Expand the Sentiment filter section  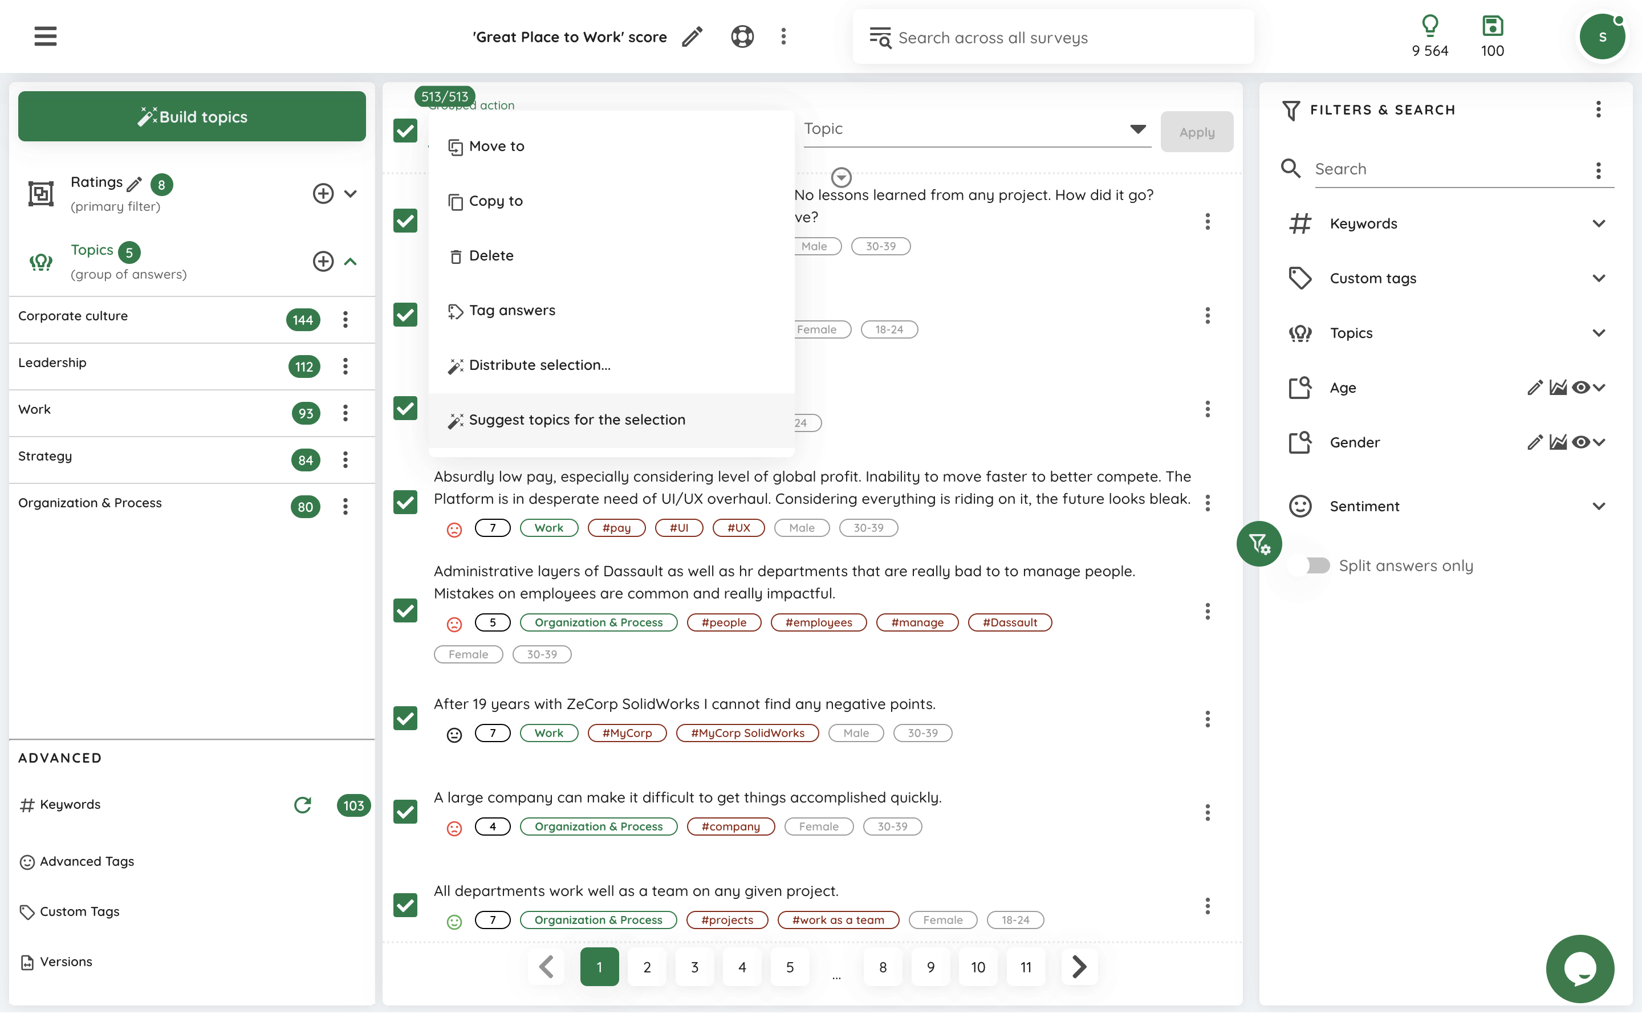[x=1598, y=506]
